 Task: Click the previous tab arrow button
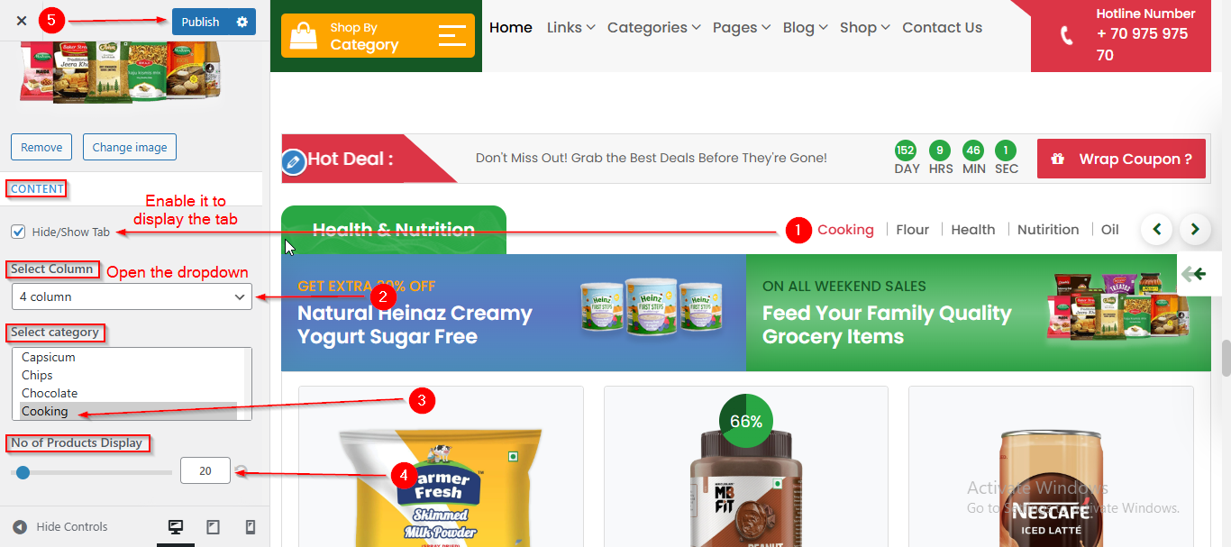[x=1157, y=229]
